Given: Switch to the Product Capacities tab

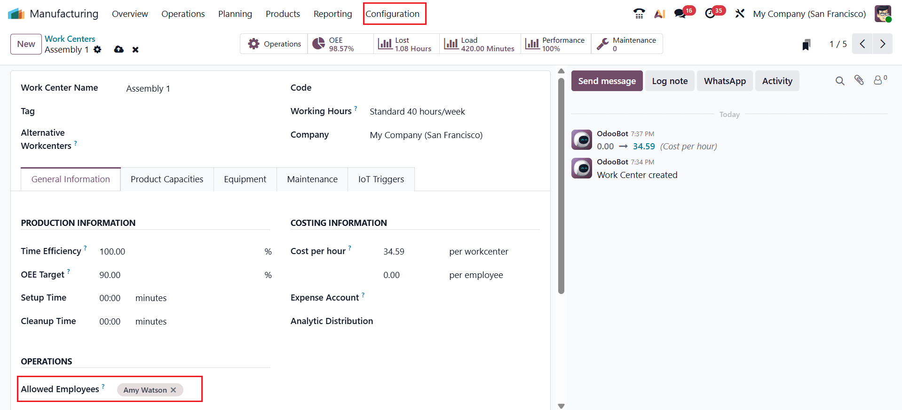Looking at the screenshot, I should pos(167,179).
